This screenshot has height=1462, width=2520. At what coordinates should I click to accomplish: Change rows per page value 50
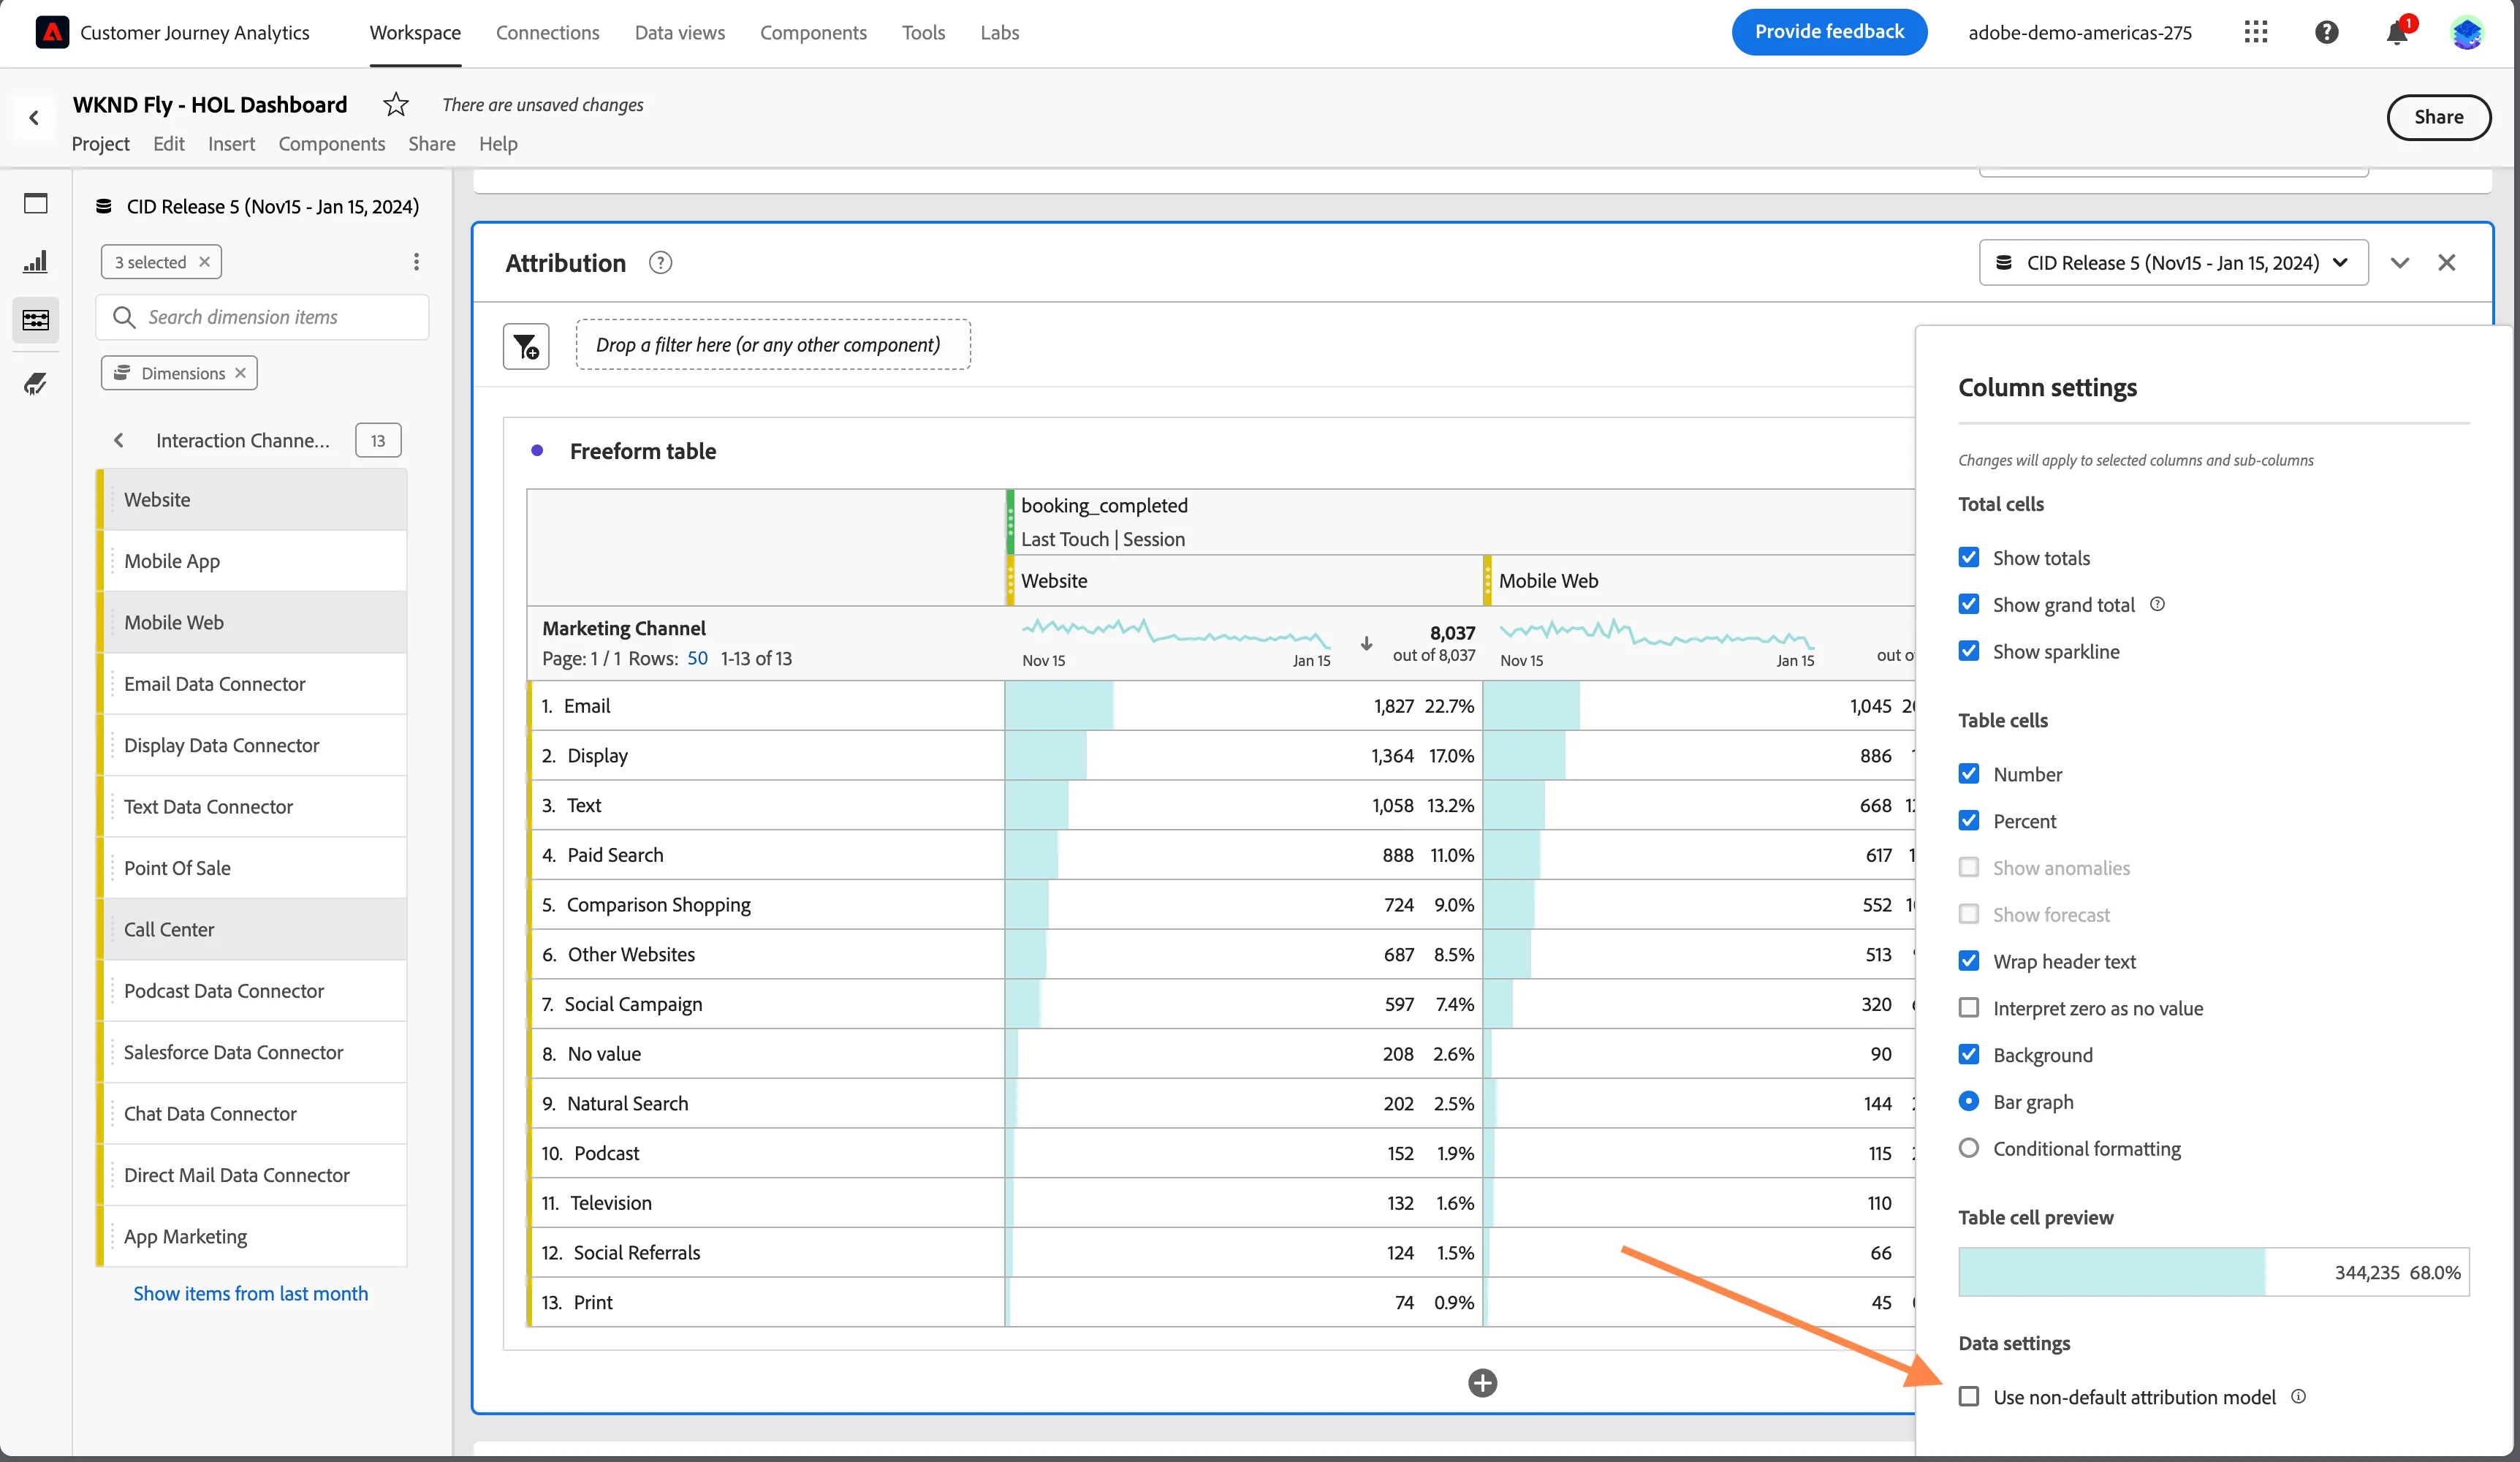click(697, 658)
